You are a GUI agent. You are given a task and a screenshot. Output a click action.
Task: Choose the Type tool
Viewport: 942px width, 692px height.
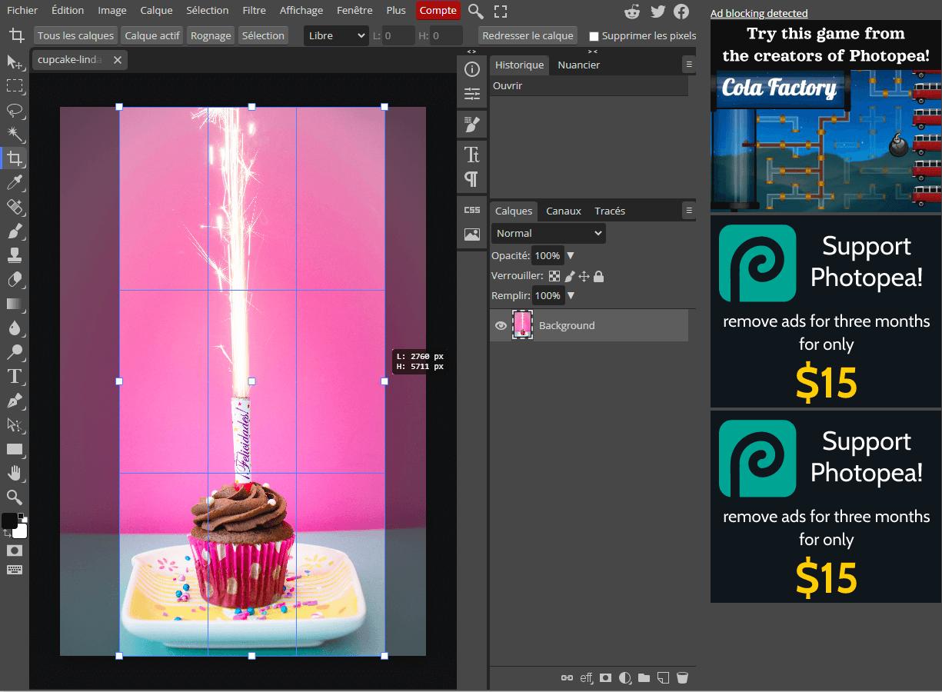pos(15,376)
